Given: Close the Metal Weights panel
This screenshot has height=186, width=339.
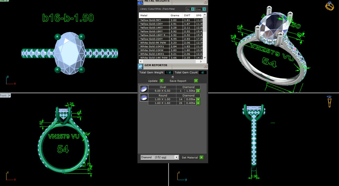Looking at the screenshot, I should pos(205,2).
